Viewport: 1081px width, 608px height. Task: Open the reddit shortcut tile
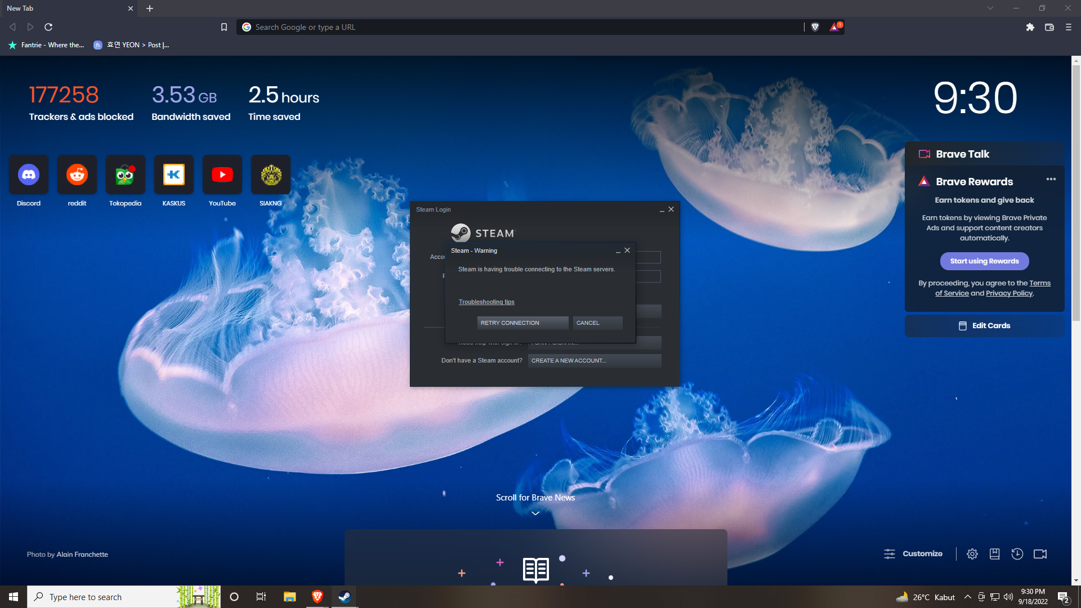pos(77,175)
